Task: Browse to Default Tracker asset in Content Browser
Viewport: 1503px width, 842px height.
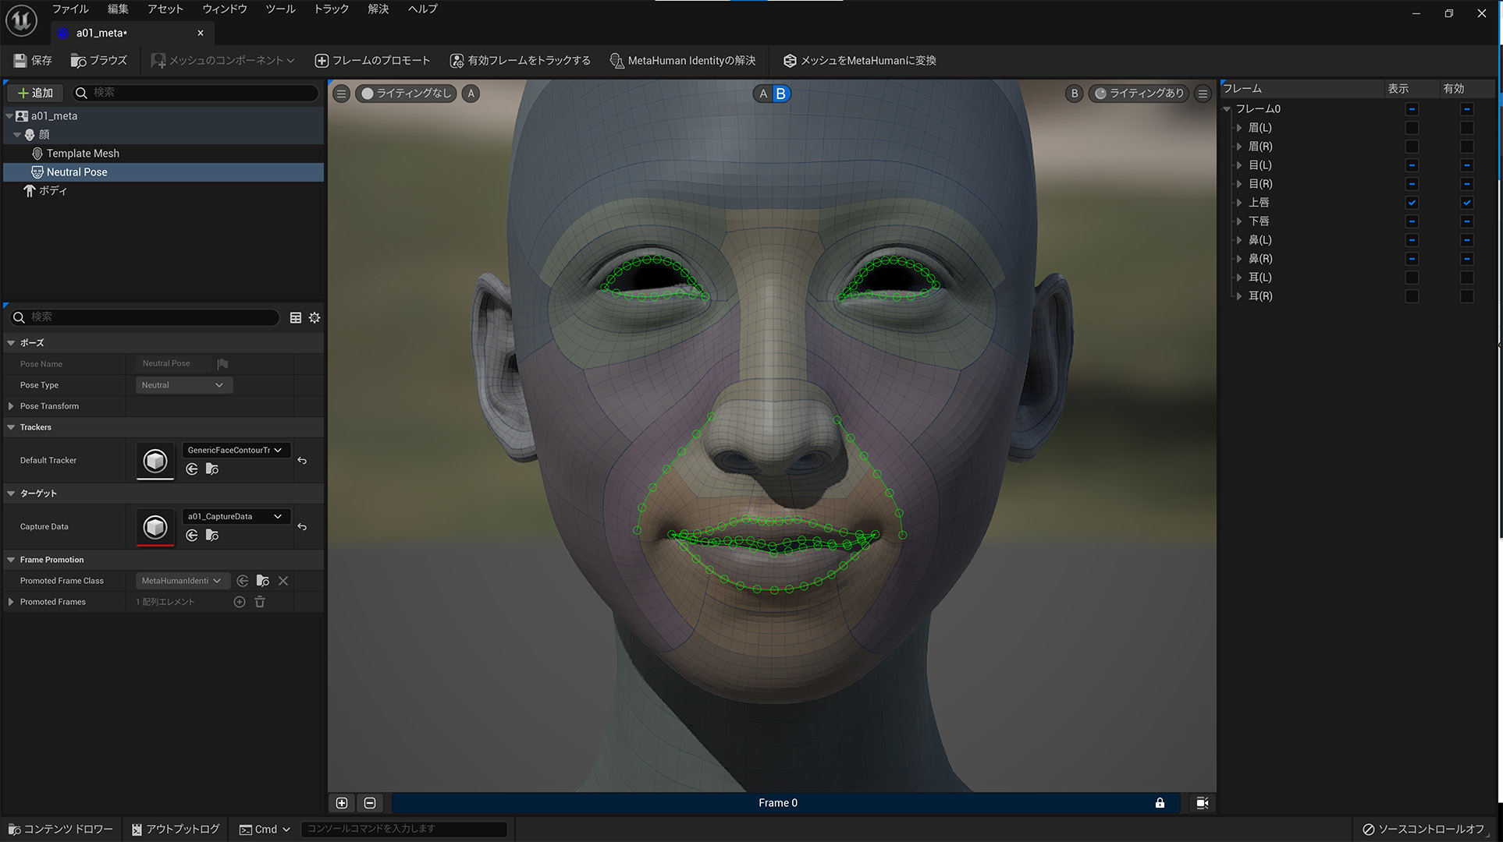Action: [x=212, y=469]
